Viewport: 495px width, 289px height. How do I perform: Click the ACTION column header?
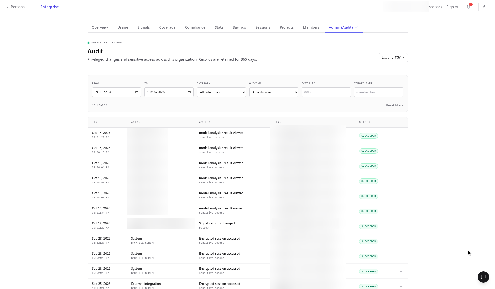click(205, 122)
